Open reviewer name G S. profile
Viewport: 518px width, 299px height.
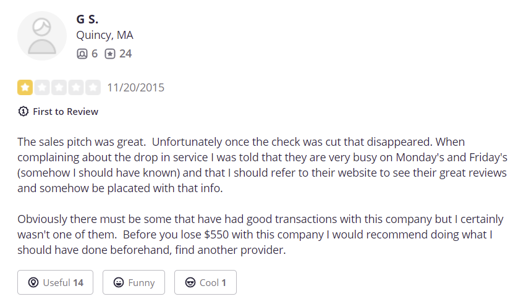tap(87, 19)
